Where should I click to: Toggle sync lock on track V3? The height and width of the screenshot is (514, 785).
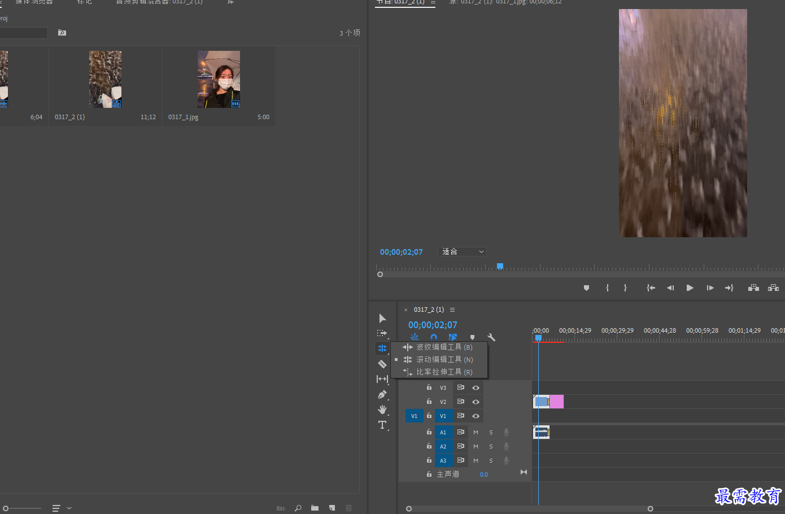pyautogui.click(x=461, y=387)
